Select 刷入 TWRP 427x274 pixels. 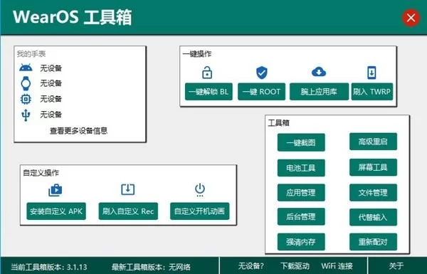(x=372, y=92)
